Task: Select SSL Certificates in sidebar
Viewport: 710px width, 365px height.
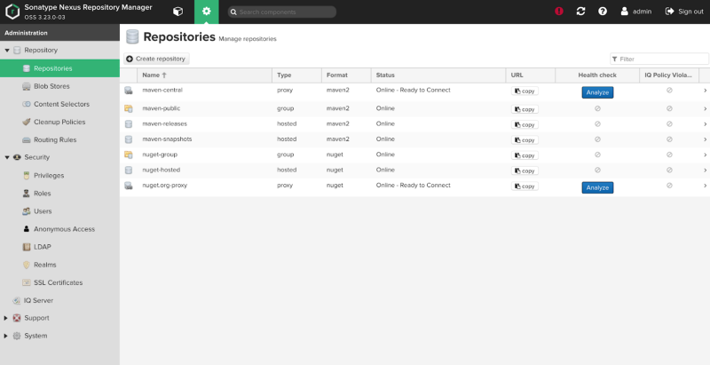Action: (58, 282)
